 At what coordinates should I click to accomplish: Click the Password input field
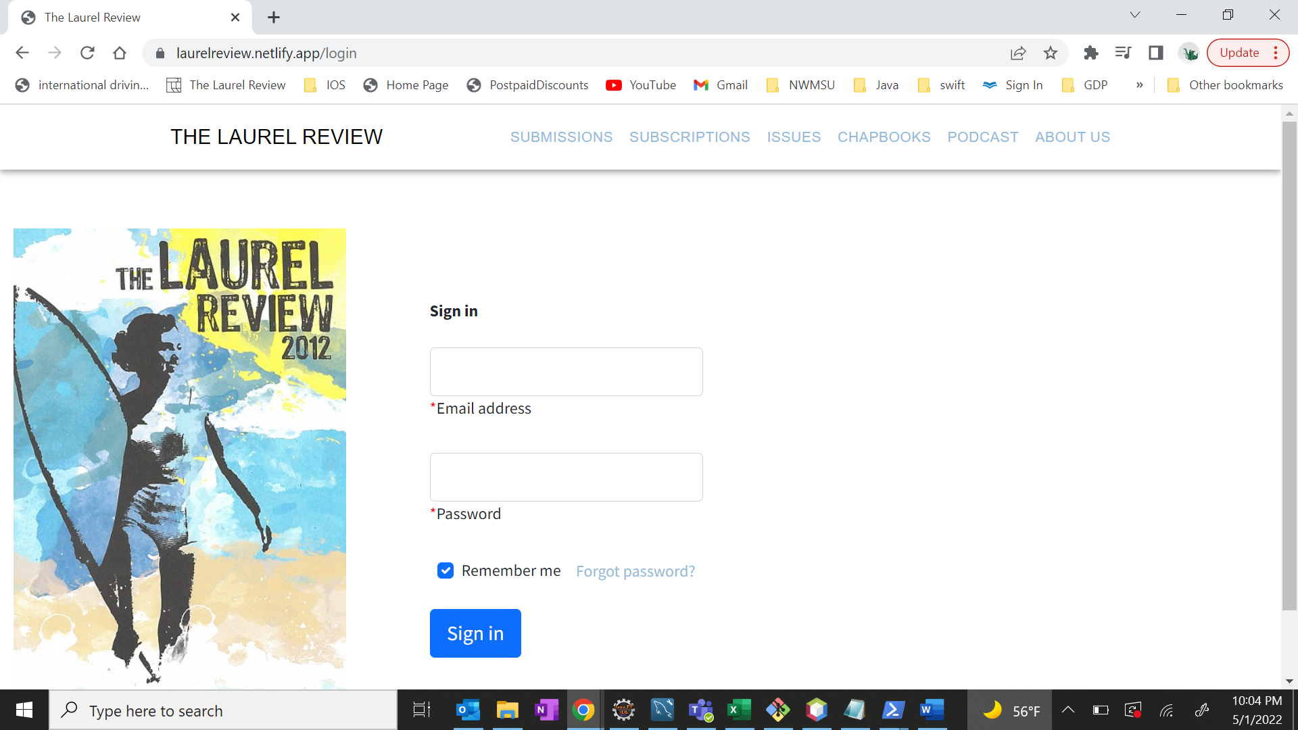tap(566, 477)
